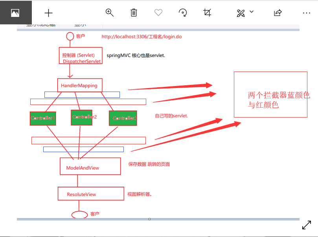318x237 pixels.
Task: Open the crop tool
Action: (207, 13)
